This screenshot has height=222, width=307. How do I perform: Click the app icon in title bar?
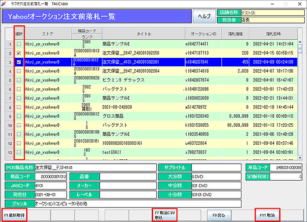tap(5, 3)
